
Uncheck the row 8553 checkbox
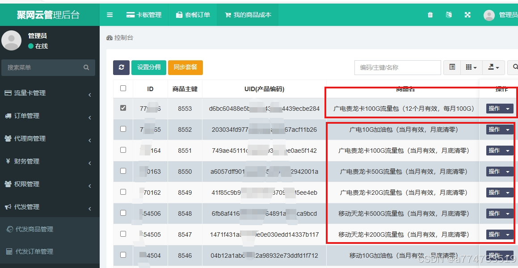point(123,108)
